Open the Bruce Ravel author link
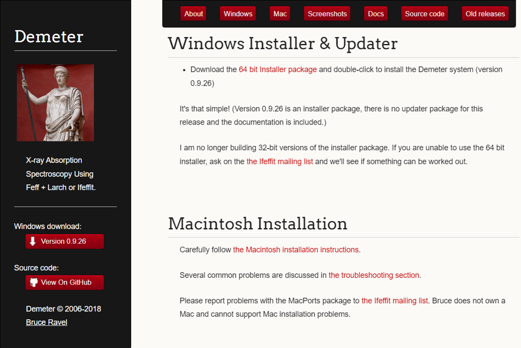Image resolution: width=521 pixels, height=348 pixels. click(46, 323)
